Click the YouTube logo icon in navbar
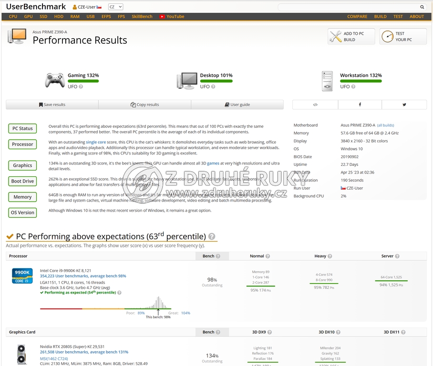 coord(162,17)
